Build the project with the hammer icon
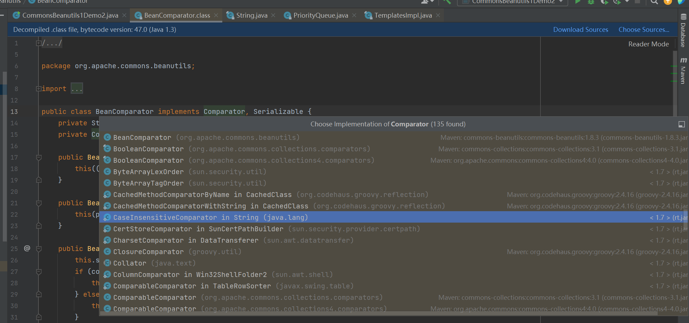 click(447, 2)
